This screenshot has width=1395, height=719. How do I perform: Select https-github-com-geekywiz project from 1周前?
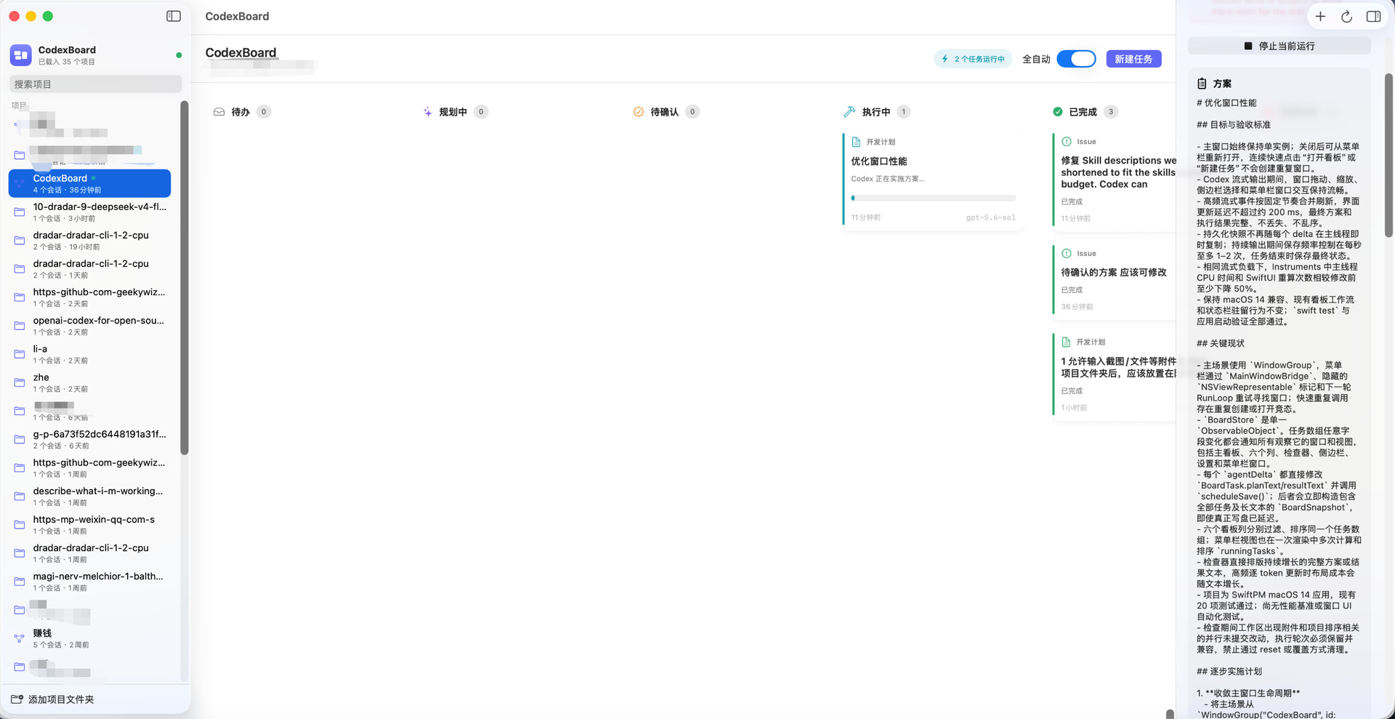coord(91,467)
